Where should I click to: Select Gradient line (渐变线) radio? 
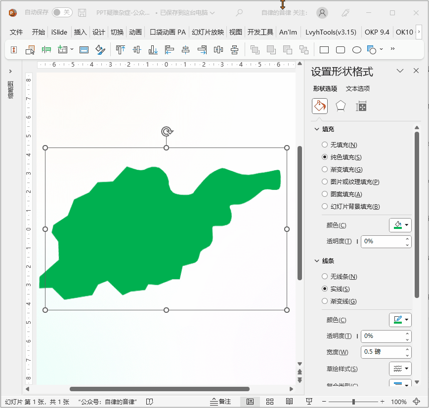coord(325,301)
